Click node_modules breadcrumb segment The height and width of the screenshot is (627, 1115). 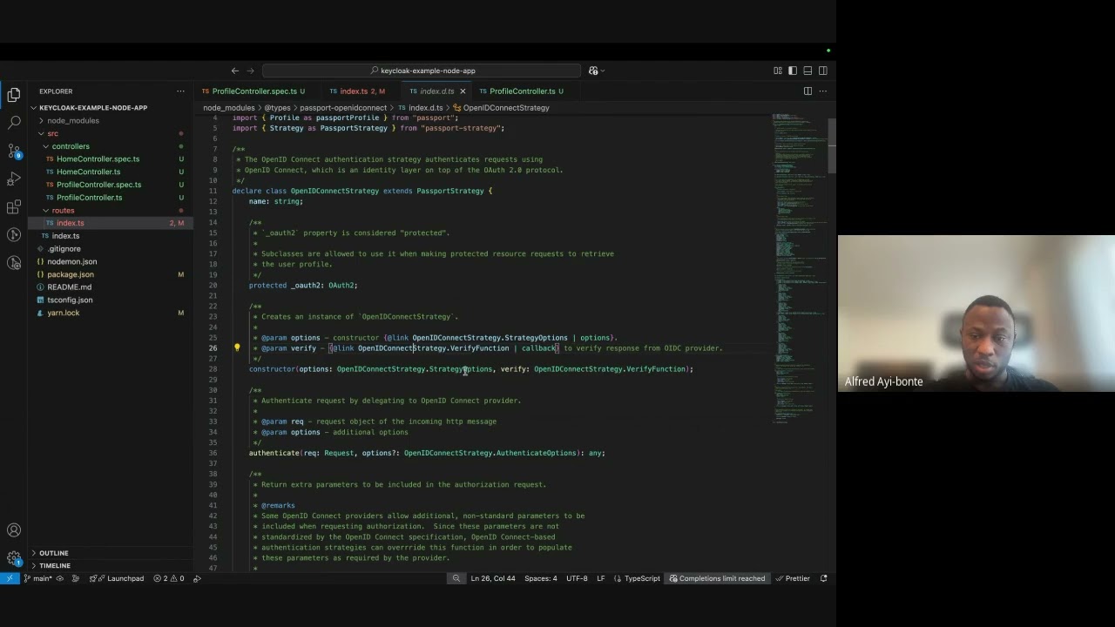[229, 108]
